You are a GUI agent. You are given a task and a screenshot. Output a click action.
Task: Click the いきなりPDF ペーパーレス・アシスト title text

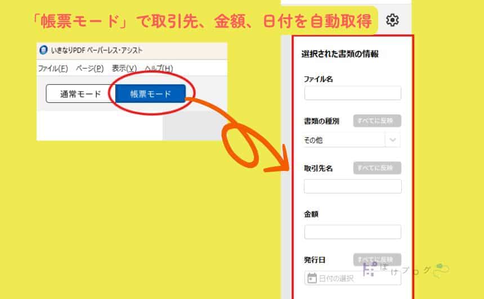point(97,50)
